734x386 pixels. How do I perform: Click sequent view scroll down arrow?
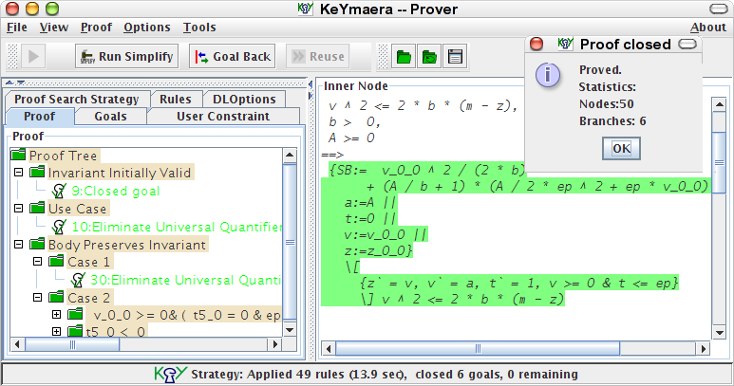pos(719,332)
